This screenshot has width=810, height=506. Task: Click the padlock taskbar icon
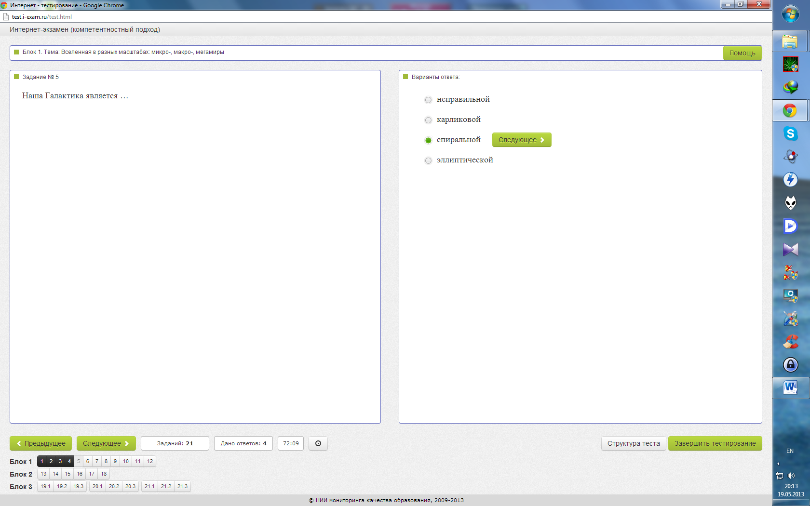790,365
